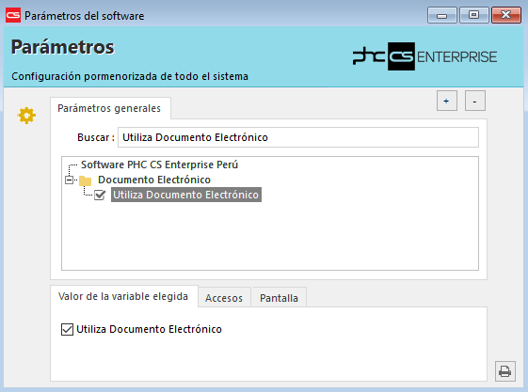Select the Documento Electrónico folder node
The width and height of the screenshot is (528, 392).
point(154,180)
